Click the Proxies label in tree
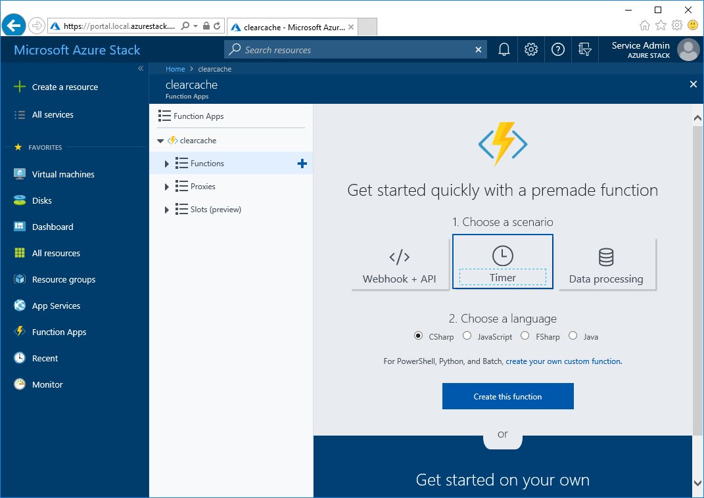The width and height of the screenshot is (704, 498). 202,186
